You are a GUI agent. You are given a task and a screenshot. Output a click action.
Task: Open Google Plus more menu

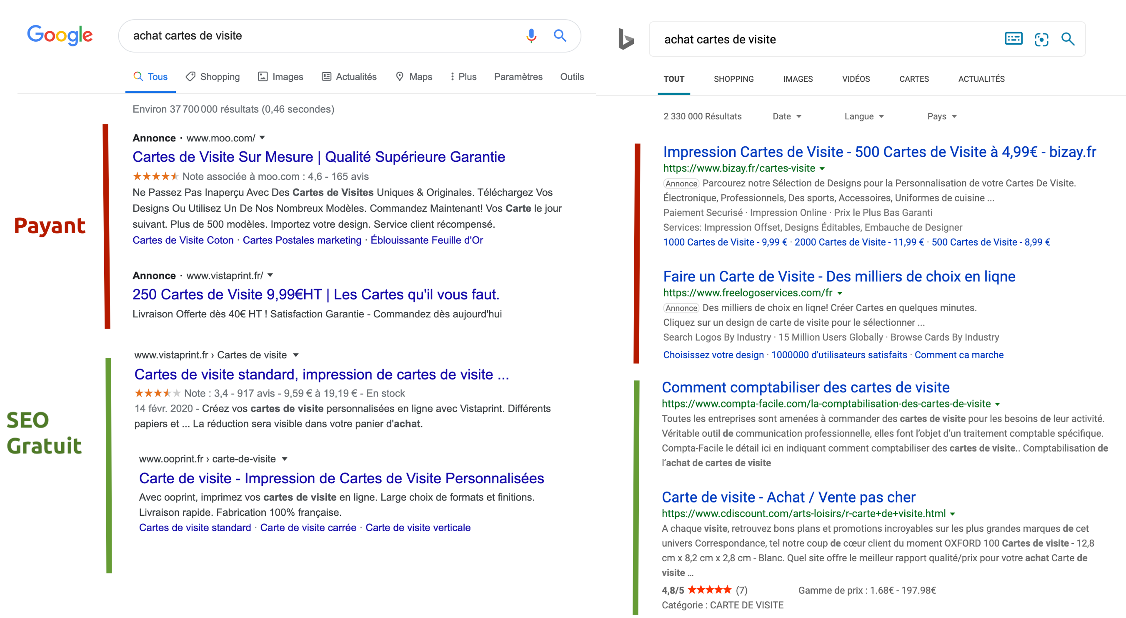(463, 77)
